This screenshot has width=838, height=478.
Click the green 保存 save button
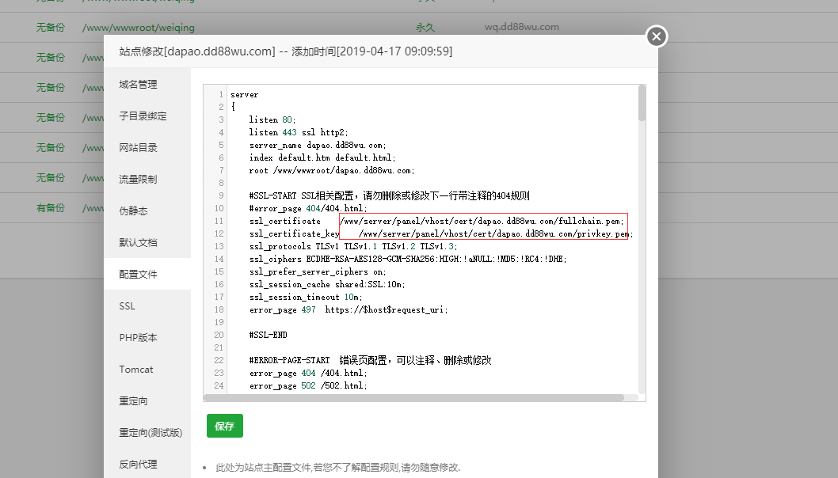[x=224, y=425]
